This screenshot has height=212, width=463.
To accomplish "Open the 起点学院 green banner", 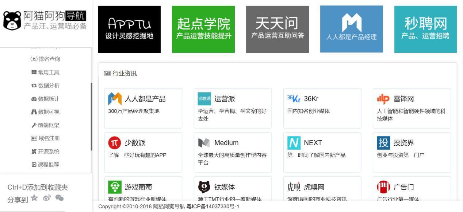I will click(x=203, y=29).
